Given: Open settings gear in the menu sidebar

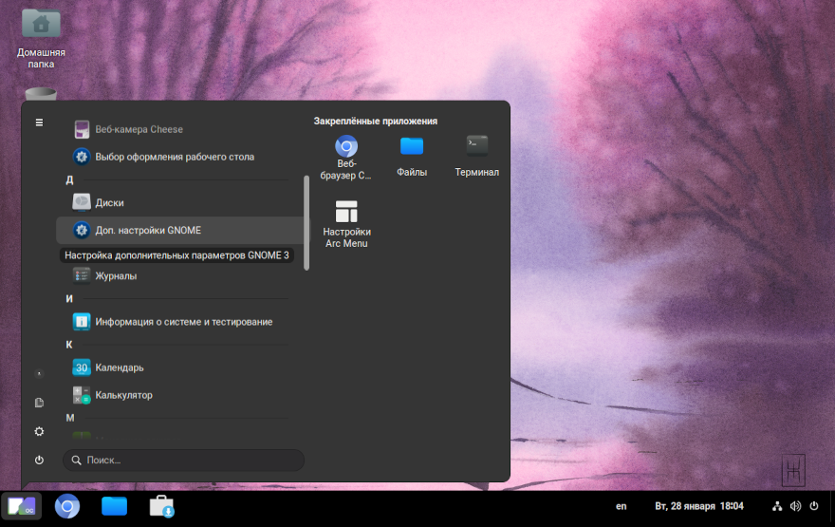Looking at the screenshot, I should point(39,431).
